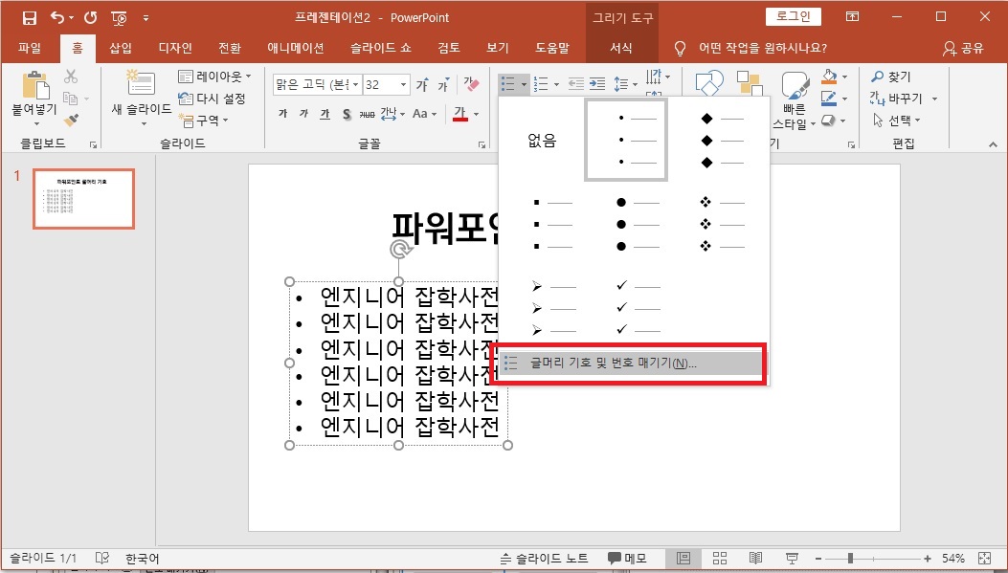Click the 로그인 sign-in button

[794, 16]
